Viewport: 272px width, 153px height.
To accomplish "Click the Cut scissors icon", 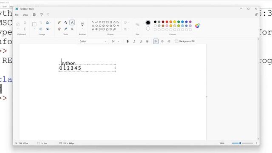I will pyautogui.click(x=25, y=23).
